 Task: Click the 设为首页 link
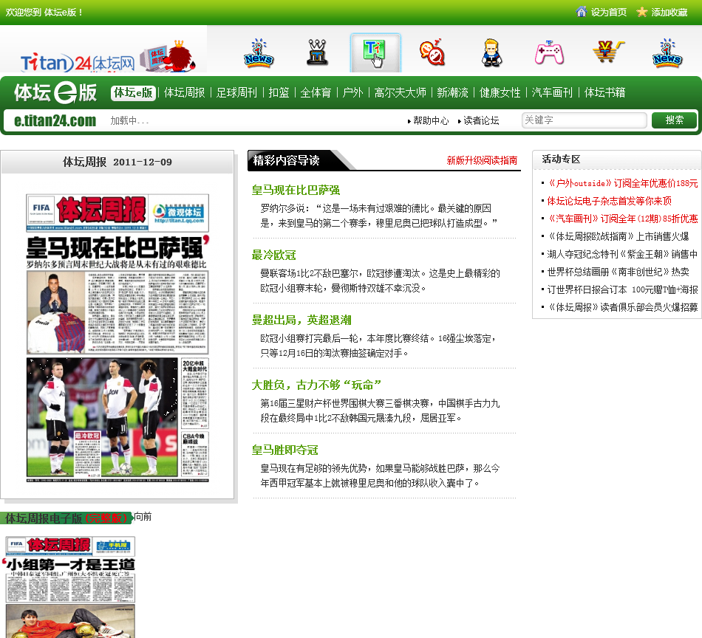tap(609, 12)
